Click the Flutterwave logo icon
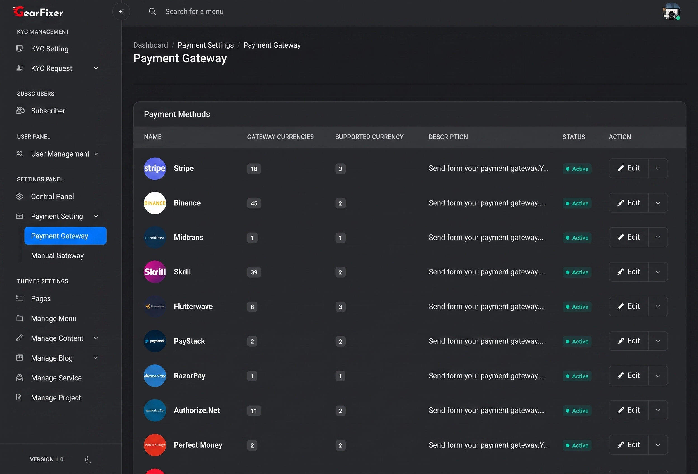 tap(155, 307)
